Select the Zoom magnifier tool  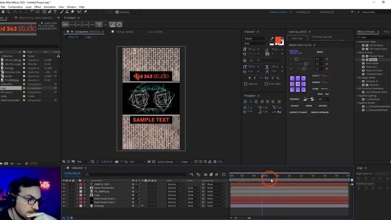[8, 12]
